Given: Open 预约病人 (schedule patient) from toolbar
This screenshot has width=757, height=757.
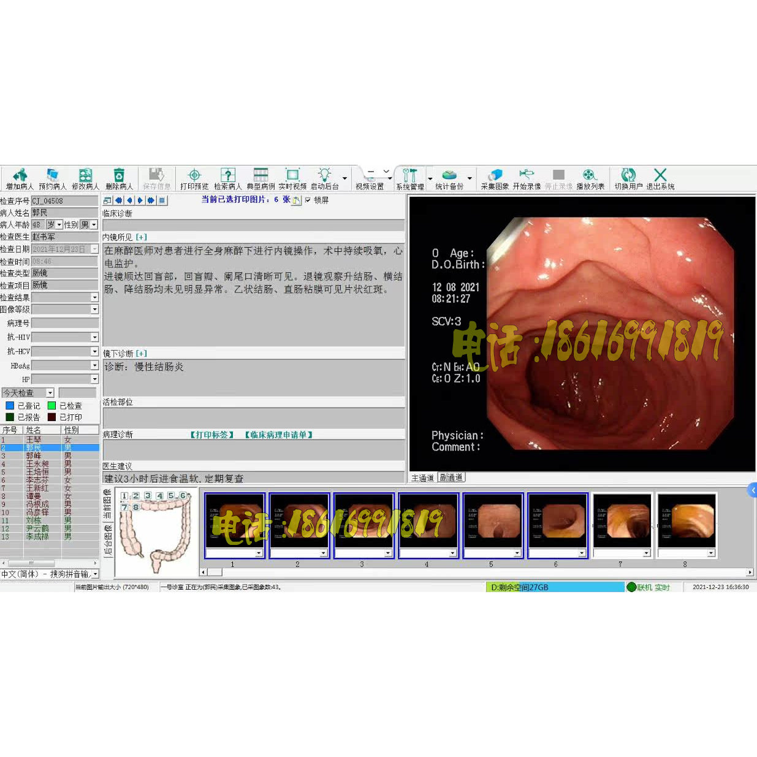Looking at the screenshot, I should 52,178.
